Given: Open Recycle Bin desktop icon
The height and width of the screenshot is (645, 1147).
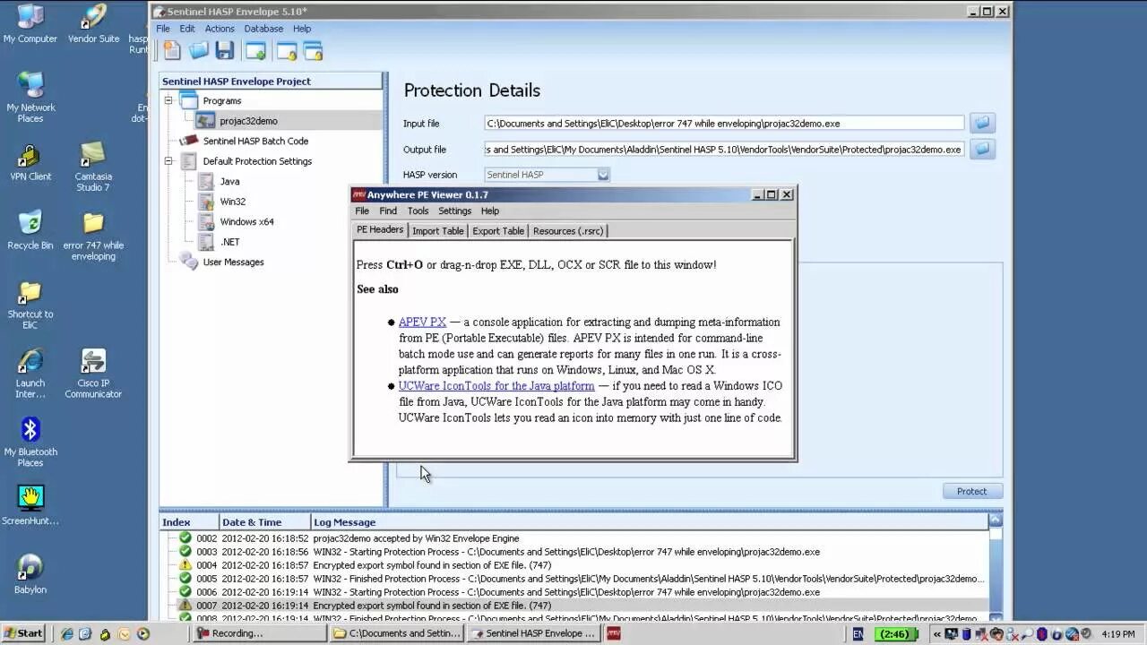Looking at the screenshot, I should pos(30,230).
